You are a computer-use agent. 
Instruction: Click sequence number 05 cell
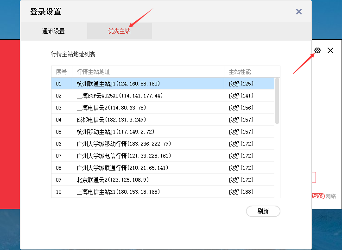coord(62,132)
